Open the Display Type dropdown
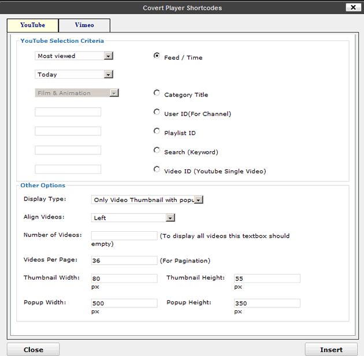Image resolution: width=364 pixels, height=356 pixels. click(147, 200)
